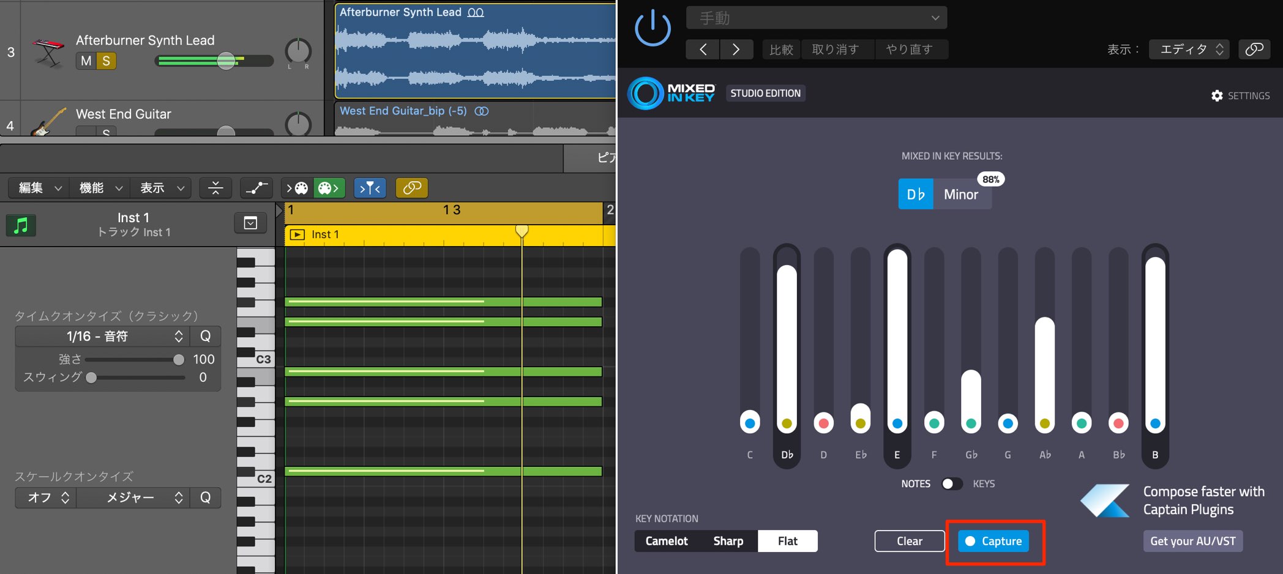Image resolution: width=1283 pixels, height=574 pixels.
Task: Click loop icon on Afterburner Synth Lead region
Action: point(476,12)
